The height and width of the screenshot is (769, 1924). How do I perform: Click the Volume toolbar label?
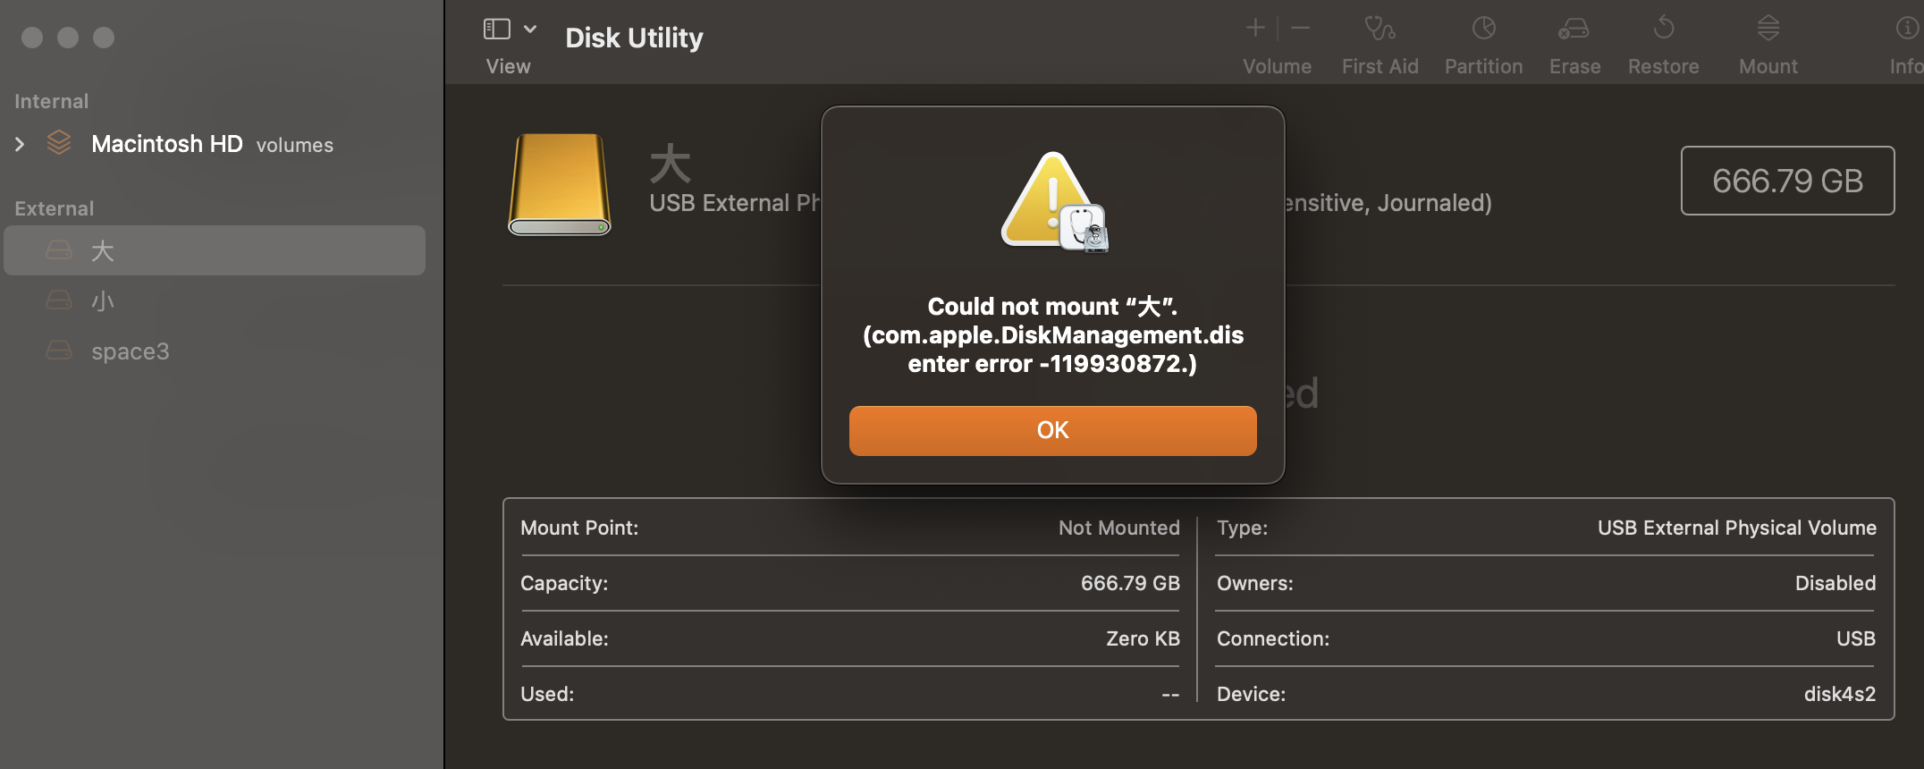click(x=1277, y=66)
